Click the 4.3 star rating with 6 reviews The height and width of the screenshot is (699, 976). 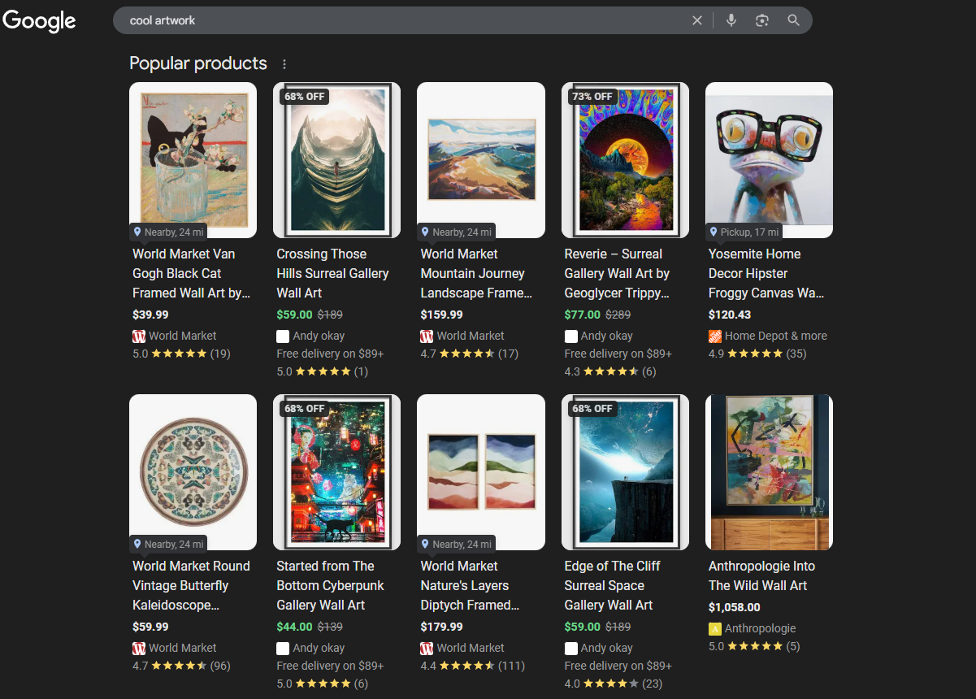coord(610,371)
